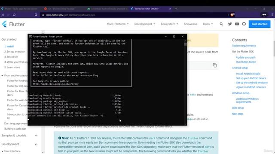Open Flutter's Twitter icon link
This screenshot has width=275, height=154.
230,24
